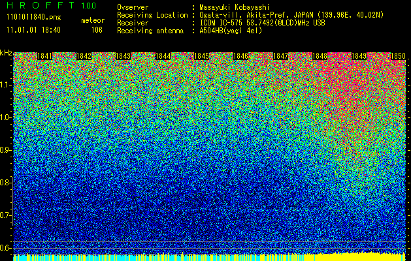The image size is (411, 261).
Task: Click the Receiving antenna label
Action: tap(150, 31)
